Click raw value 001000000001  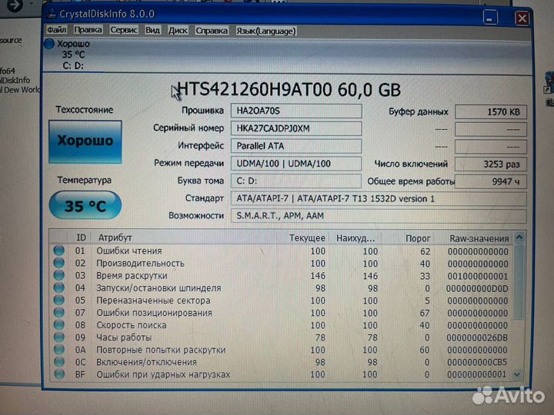pyautogui.click(x=478, y=277)
